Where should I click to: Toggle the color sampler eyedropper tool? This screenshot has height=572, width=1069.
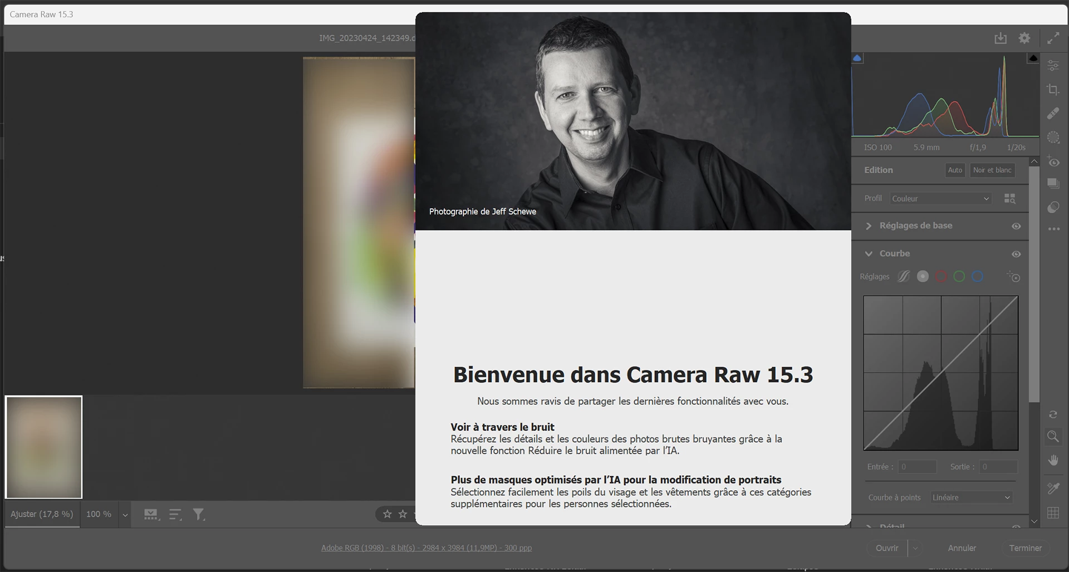click(1053, 488)
